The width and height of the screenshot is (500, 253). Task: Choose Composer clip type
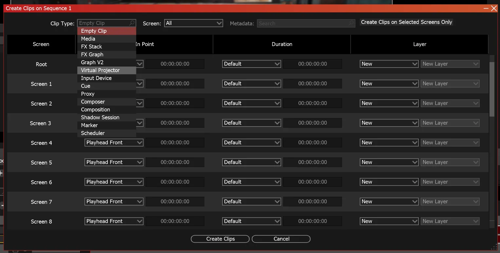106,102
